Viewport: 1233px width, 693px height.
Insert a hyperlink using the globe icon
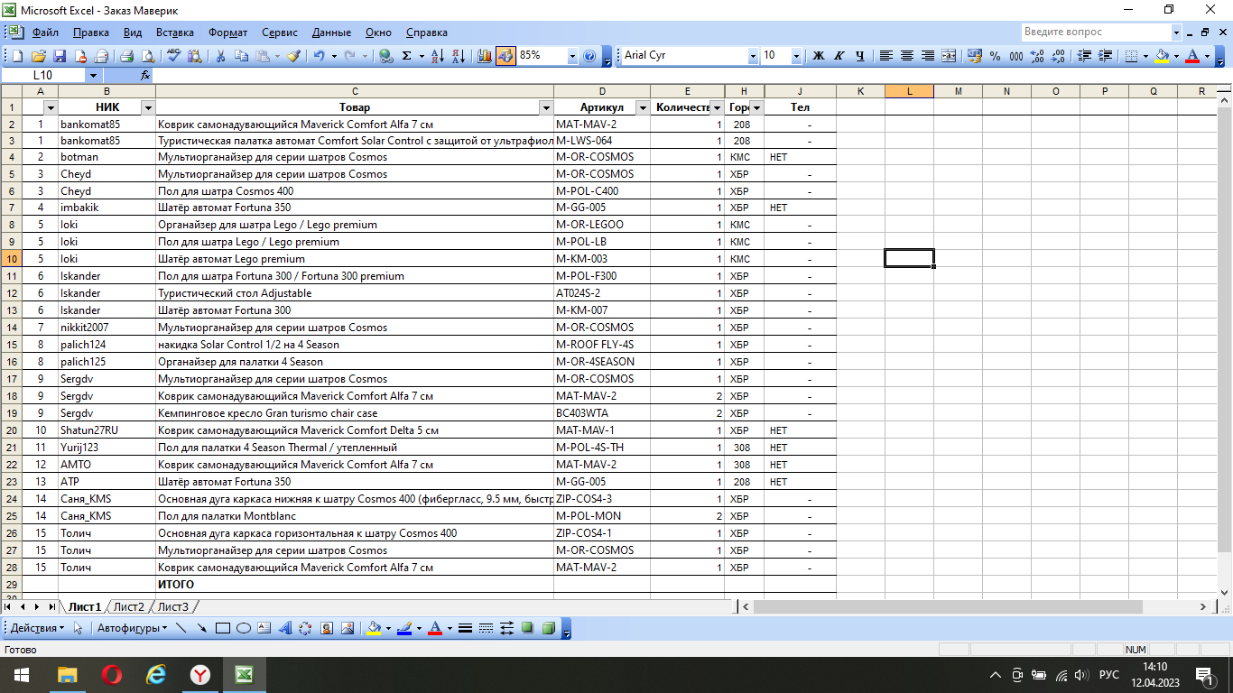coord(386,56)
